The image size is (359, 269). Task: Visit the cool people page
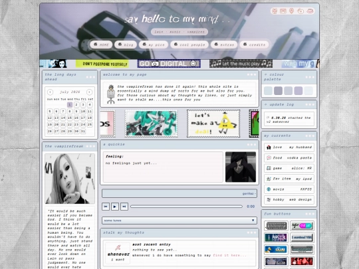click(189, 45)
